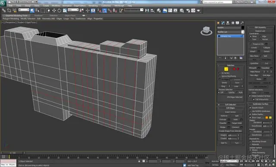Toggle the Full Interactivity checkbox
Image resolution: width=276 pixels, height=167 pixels.
pos(254,99)
